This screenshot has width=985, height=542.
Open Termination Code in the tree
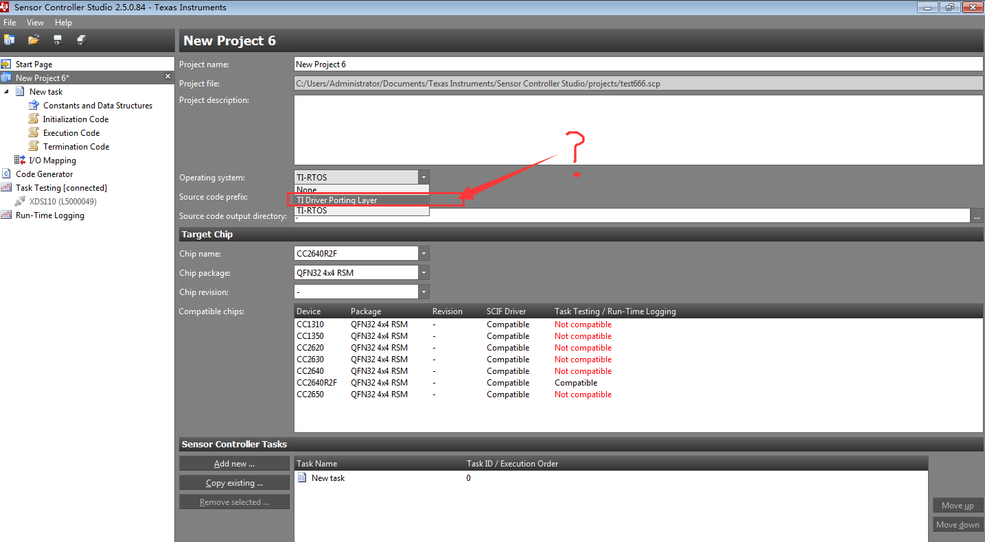[x=76, y=146]
